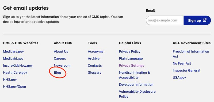Viewport: 214px width, 102px height.
Task: Go to InsureKidsNow.gov
Action: (18, 66)
